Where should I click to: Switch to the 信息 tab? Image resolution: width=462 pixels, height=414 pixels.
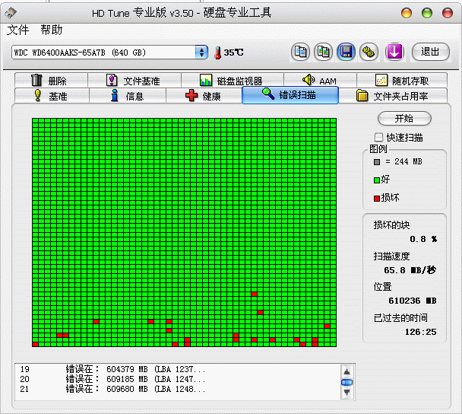click(128, 96)
